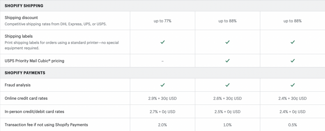325x131 pixels.
Task: Select the Shopify Payments section header
Action: (x=25, y=73)
